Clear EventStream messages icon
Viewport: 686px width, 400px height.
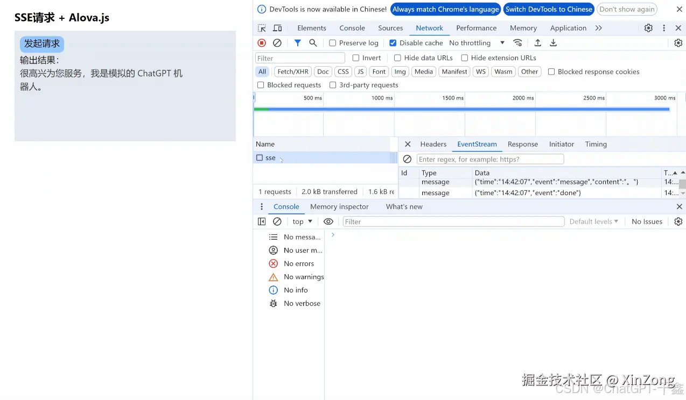[408, 159]
